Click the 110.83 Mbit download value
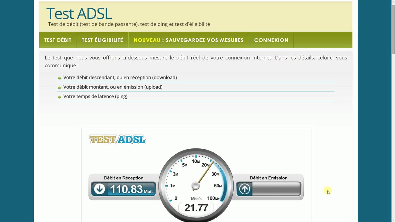Image resolution: width=395 pixels, height=222 pixels. [131, 189]
